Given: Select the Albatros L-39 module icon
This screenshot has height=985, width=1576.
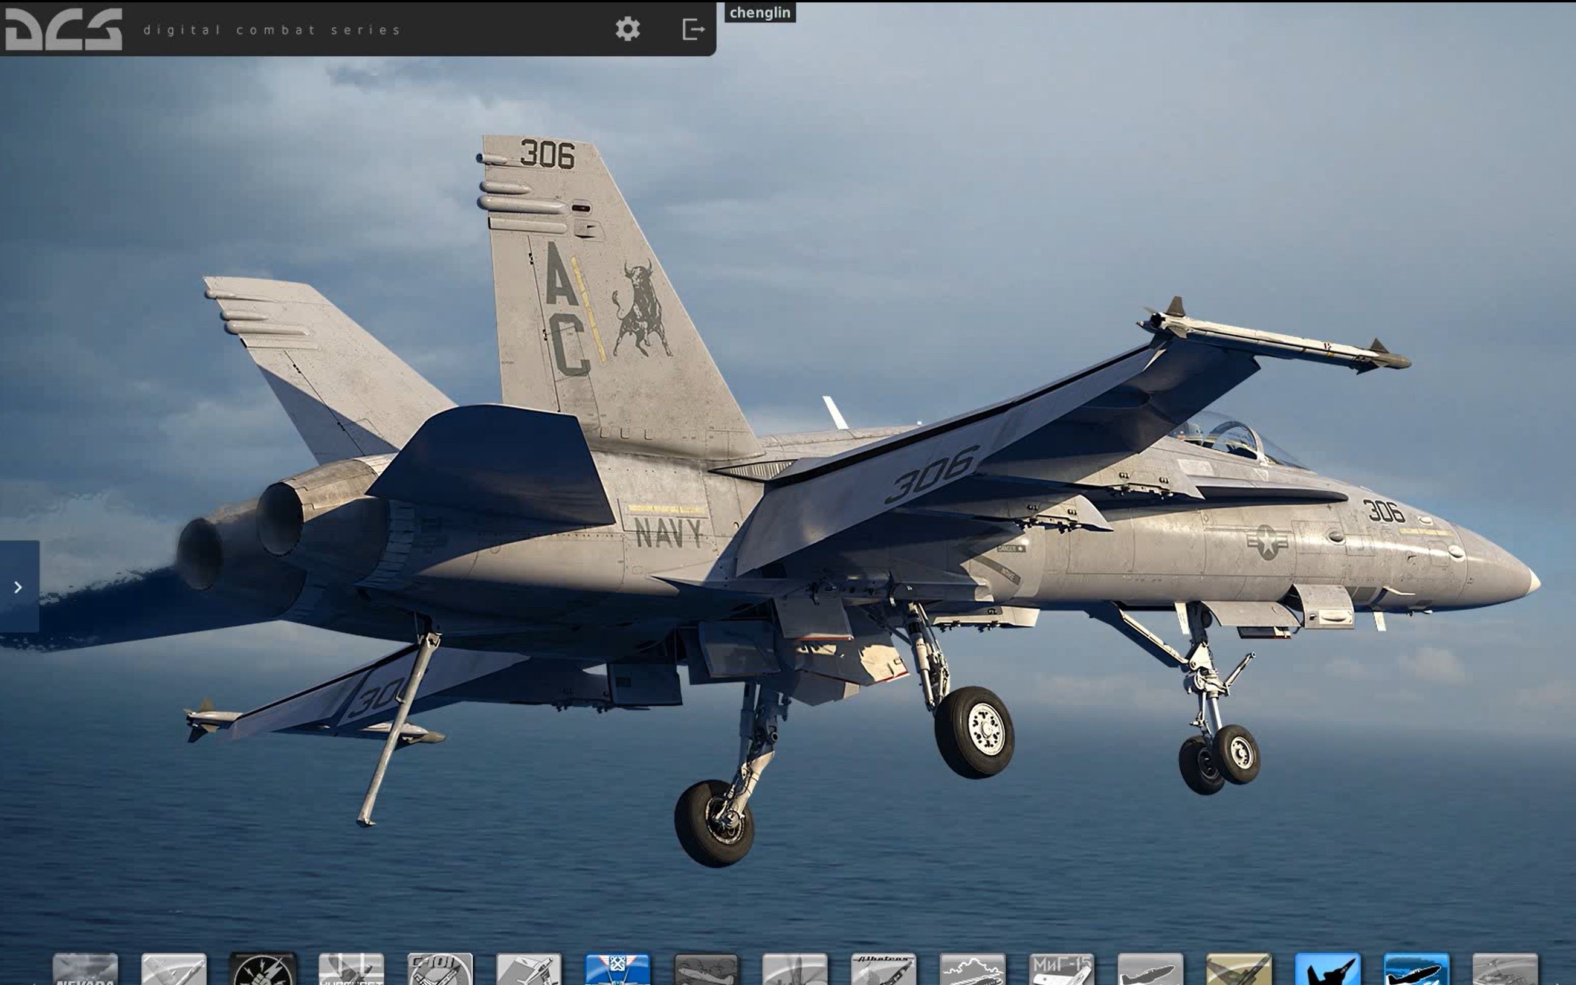Looking at the screenshot, I should point(883,969).
